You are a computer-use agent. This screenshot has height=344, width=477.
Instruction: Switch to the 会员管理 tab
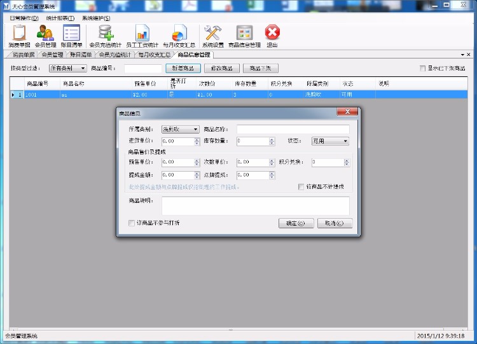[52, 55]
